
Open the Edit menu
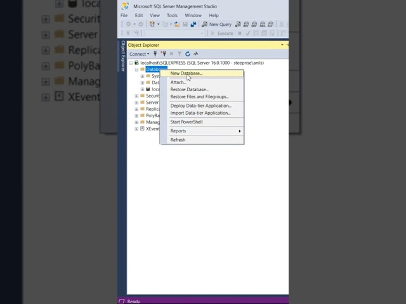pyautogui.click(x=139, y=15)
